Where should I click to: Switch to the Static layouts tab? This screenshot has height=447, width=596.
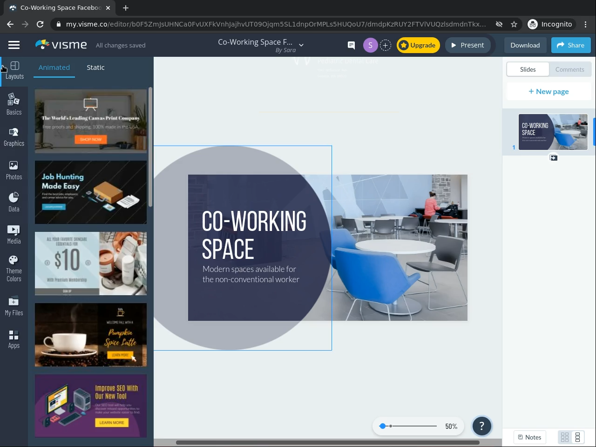click(x=95, y=68)
